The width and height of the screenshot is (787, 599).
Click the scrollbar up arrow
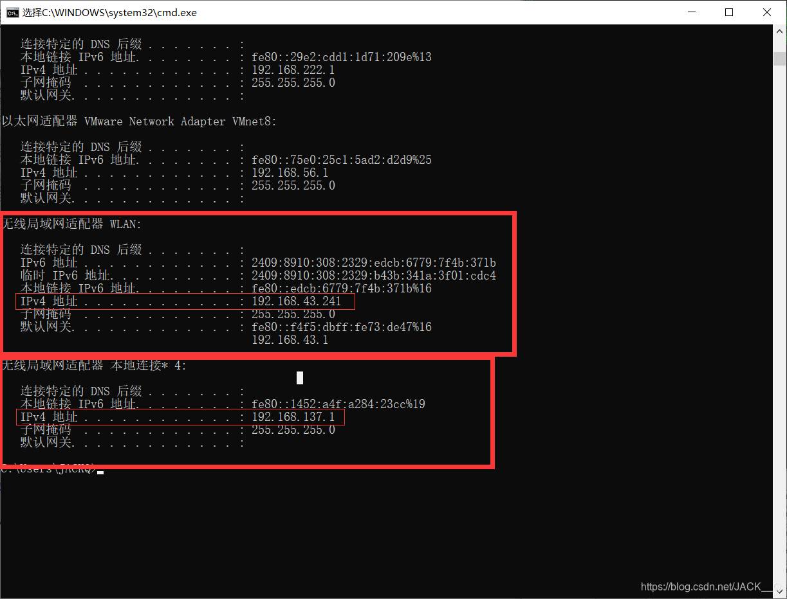pyautogui.click(x=779, y=32)
